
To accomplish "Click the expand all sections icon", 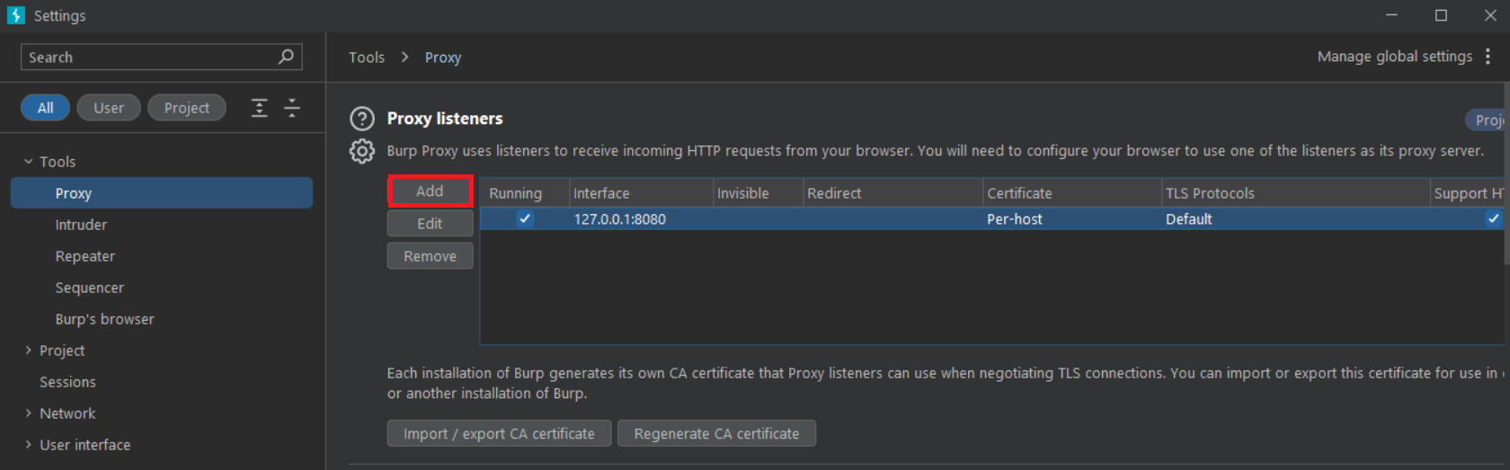I will 259,108.
